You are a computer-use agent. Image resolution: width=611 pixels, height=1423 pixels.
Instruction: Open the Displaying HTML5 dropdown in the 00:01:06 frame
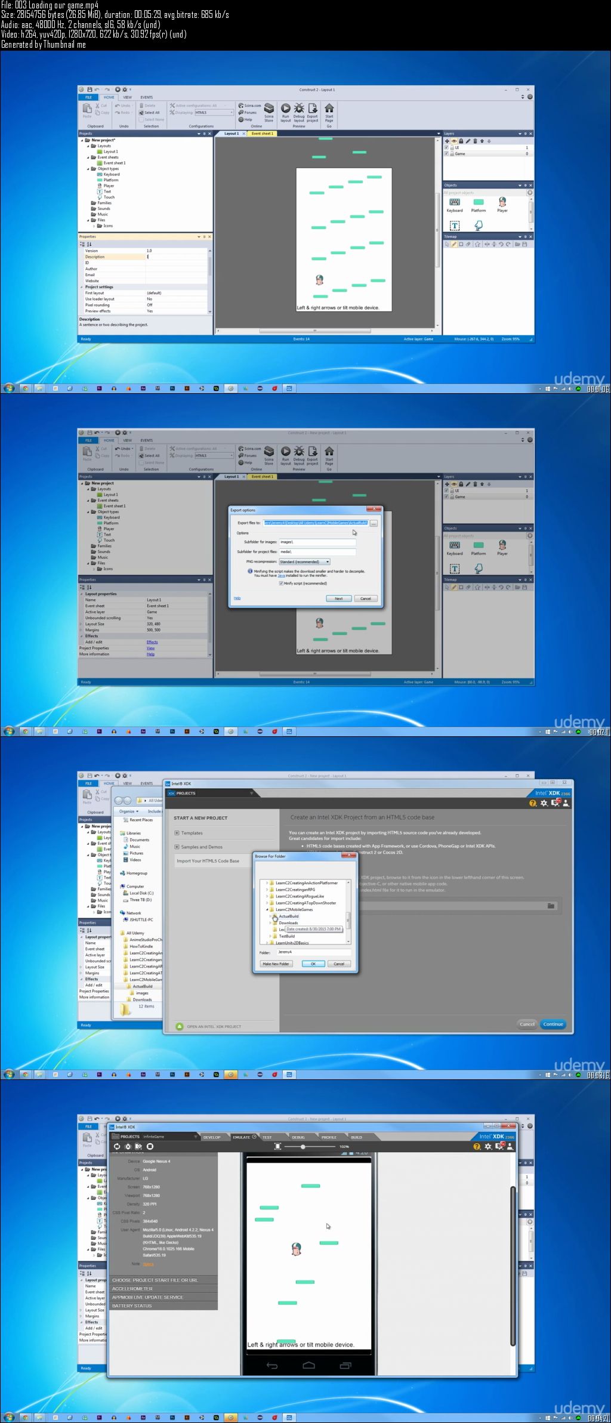tap(214, 112)
